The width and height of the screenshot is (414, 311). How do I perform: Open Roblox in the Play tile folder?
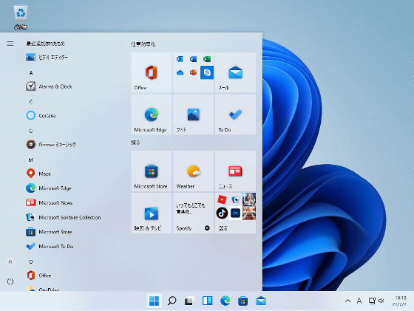(222, 199)
